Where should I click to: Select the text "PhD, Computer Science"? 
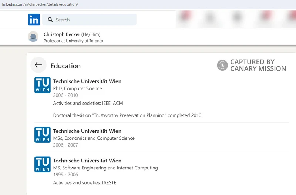(77, 88)
